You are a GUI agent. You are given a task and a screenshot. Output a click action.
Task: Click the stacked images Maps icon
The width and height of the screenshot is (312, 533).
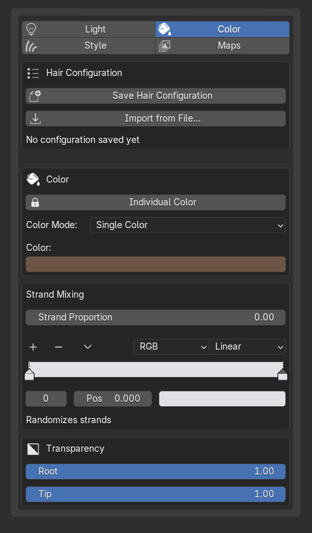164,46
